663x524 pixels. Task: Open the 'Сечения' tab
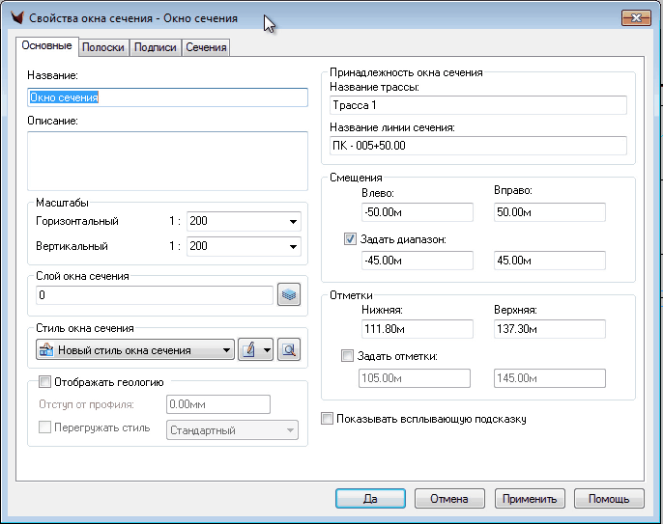pos(206,47)
